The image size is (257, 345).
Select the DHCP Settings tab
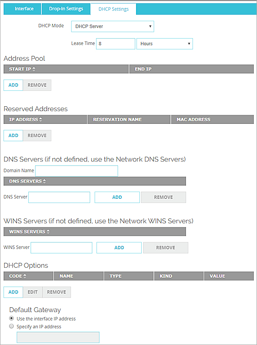point(113,9)
